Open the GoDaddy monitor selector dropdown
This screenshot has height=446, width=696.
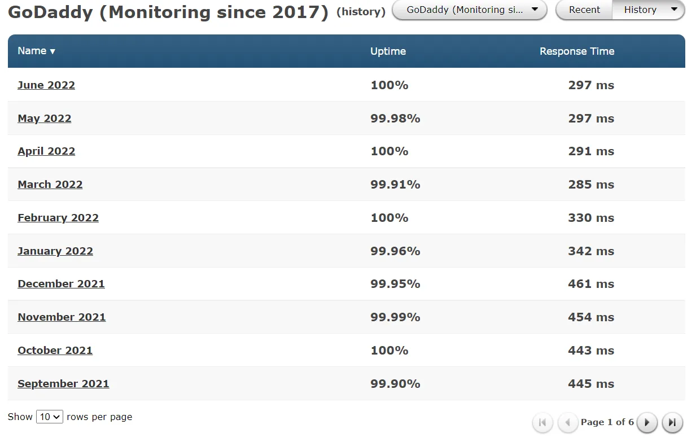pyautogui.click(x=469, y=10)
